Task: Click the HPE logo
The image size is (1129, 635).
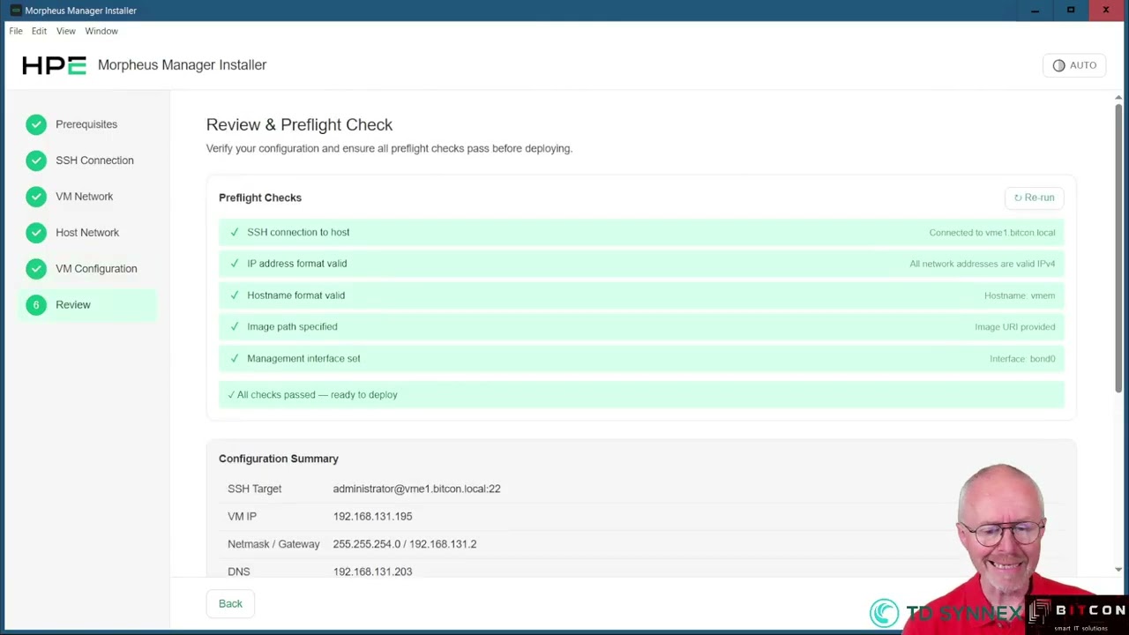Action: (x=54, y=65)
